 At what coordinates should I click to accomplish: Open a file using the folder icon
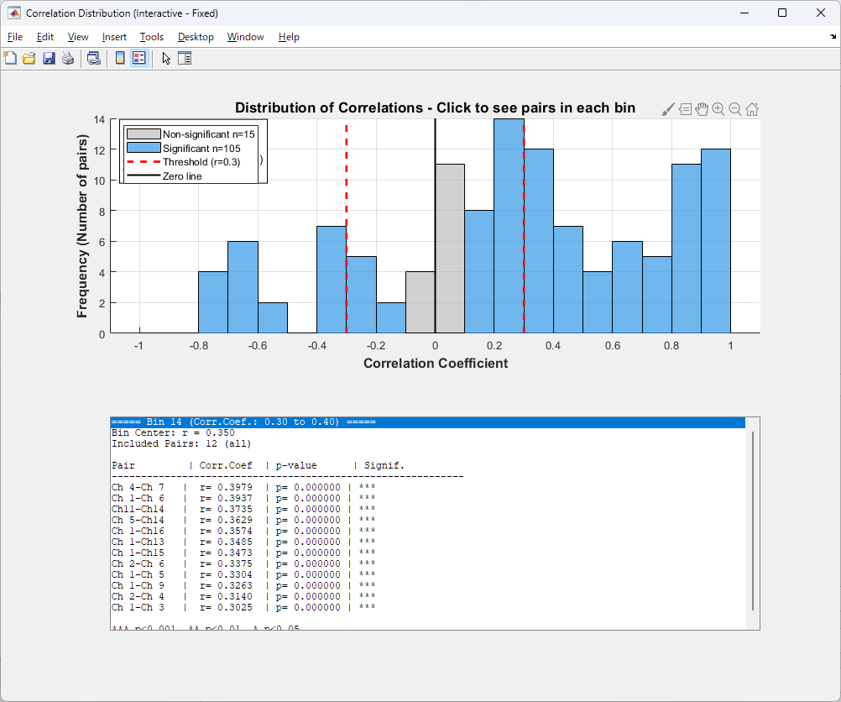[29, 58]
